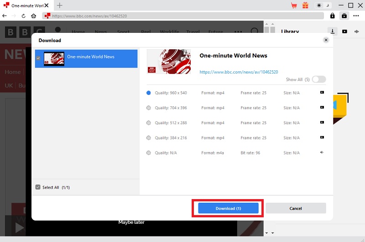This screenshot has width=365, height=242.
Task: Click 'Bit rate: 96' text
Action: tap(250, 153)
